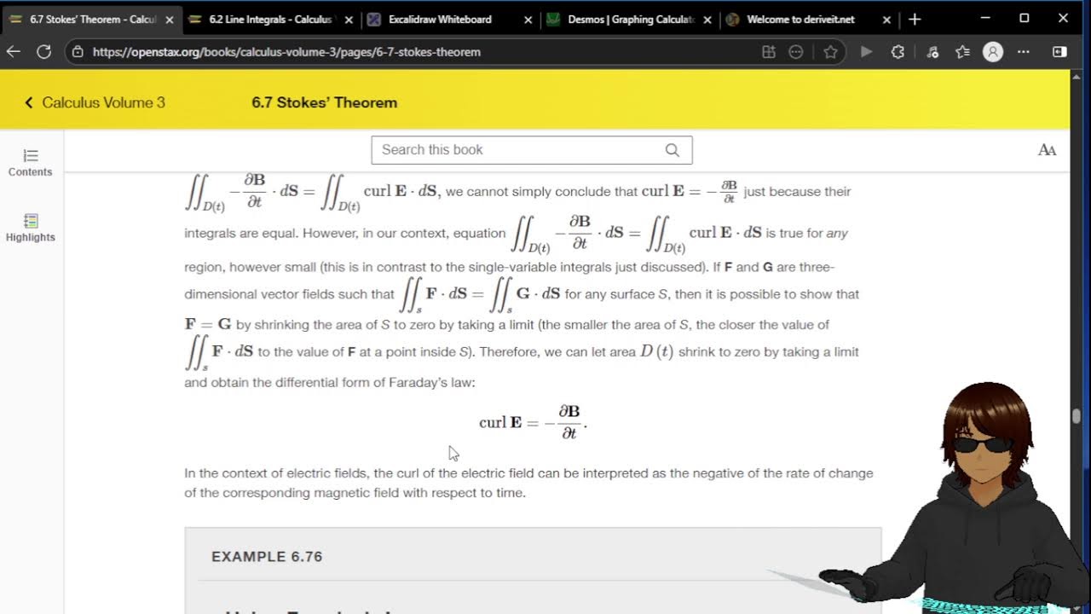The image size is (1091, 614).
Task: Switch to 6.2 Line Integrals tab
Action: [x=270, y=19]
